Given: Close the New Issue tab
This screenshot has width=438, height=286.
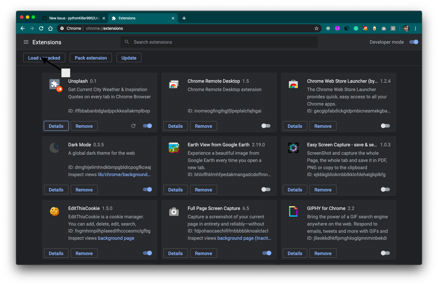Looking at the screenshot, I should coord(104,18).
